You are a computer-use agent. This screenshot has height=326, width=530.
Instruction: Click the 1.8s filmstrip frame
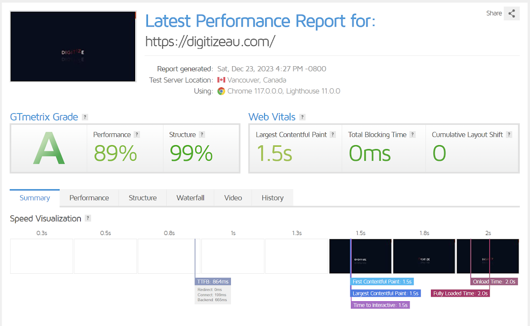pyautogui.click(x=424, y=256)
